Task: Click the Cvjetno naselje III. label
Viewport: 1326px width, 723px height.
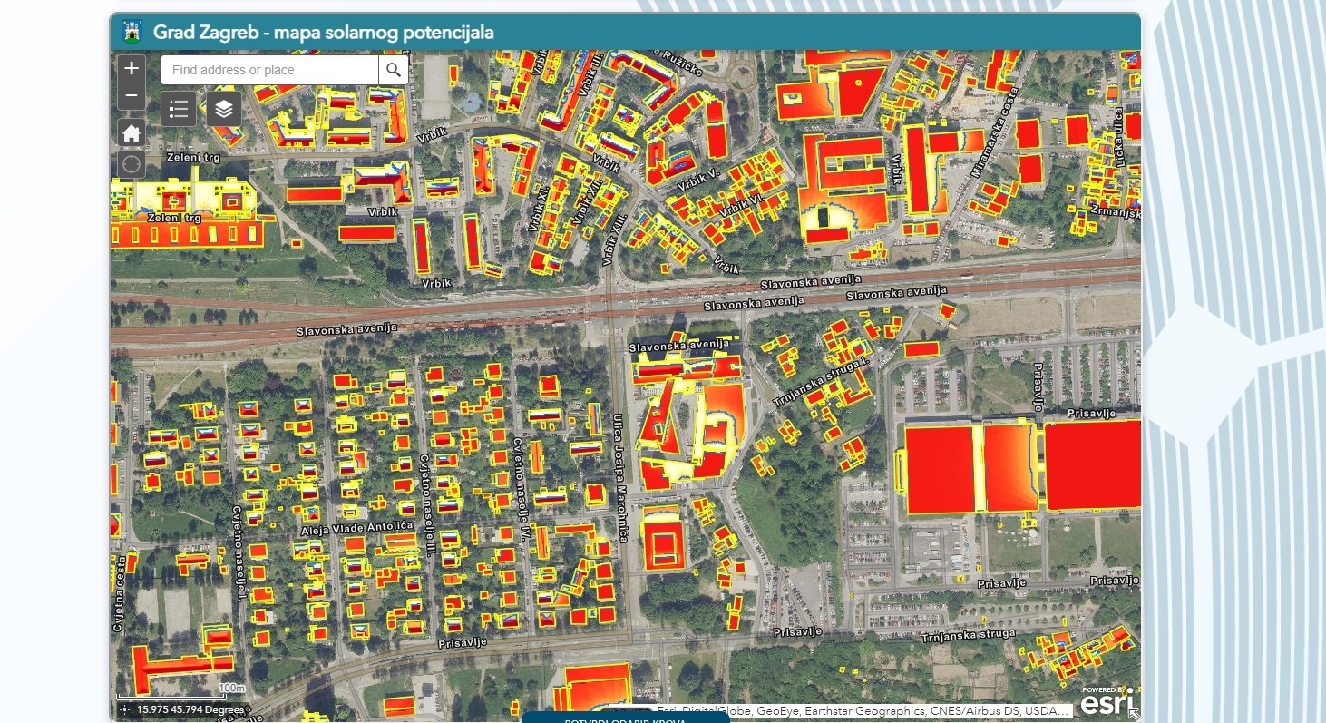Action: [428, 505]
